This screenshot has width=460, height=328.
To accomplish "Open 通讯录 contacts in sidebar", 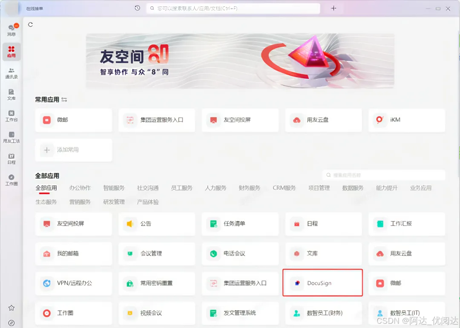I will (x=11, y=73).
